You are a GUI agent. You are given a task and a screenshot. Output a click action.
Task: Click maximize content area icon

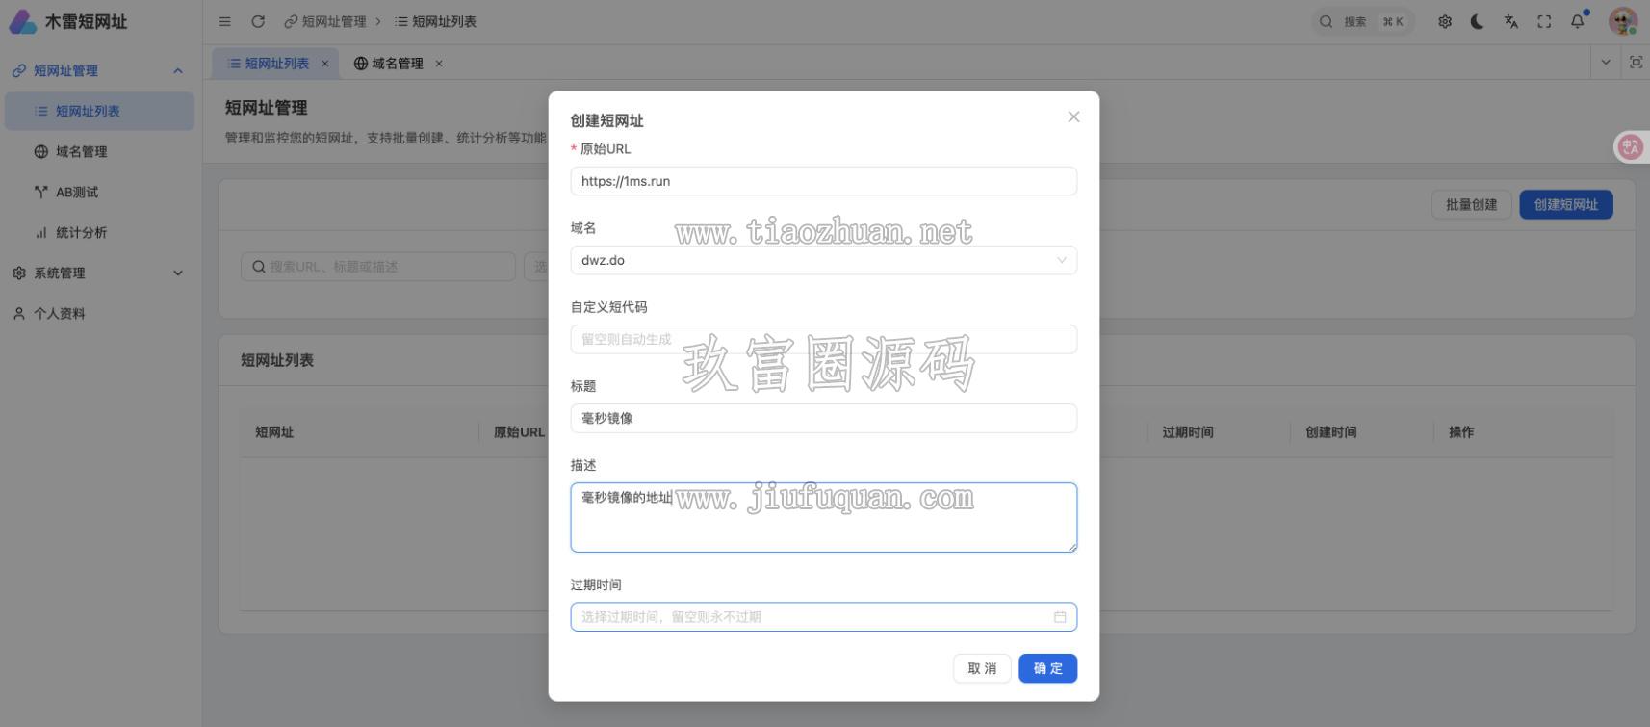[1636, 63]
